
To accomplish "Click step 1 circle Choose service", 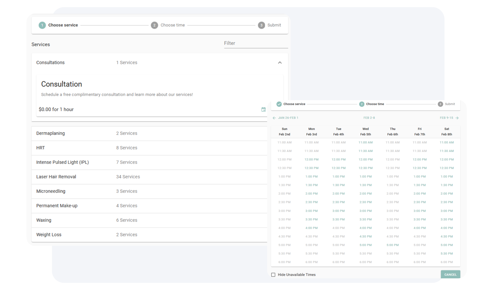I will coord(42,25).
